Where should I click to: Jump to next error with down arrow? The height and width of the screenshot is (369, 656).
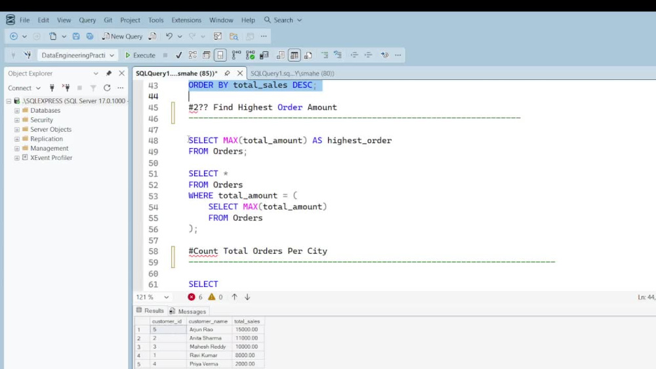(247, 297)
